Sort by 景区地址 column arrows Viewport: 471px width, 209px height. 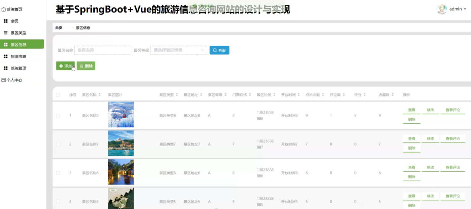click(x=201, y=95)
